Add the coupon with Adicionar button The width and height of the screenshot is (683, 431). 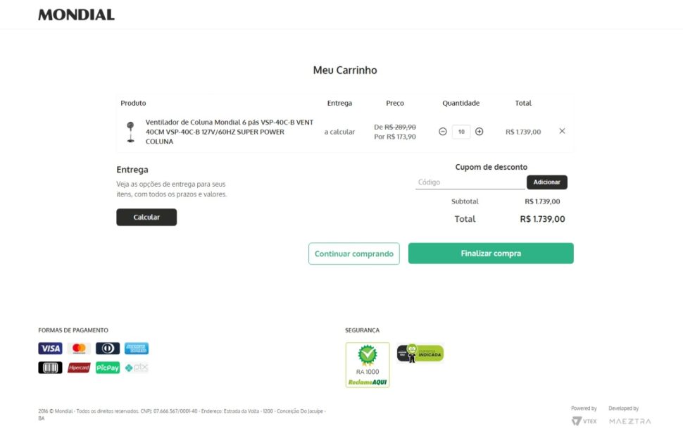coord(546,182)
